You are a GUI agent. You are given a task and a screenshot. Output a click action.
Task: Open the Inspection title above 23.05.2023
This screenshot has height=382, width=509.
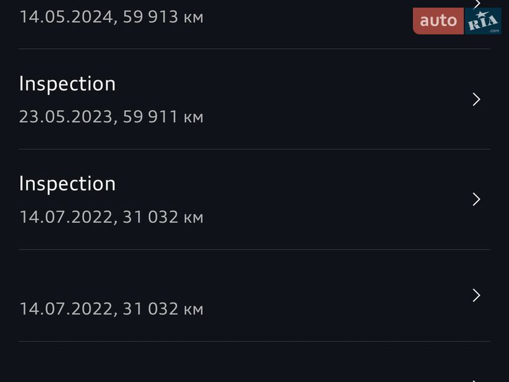[x=67, y=83]
